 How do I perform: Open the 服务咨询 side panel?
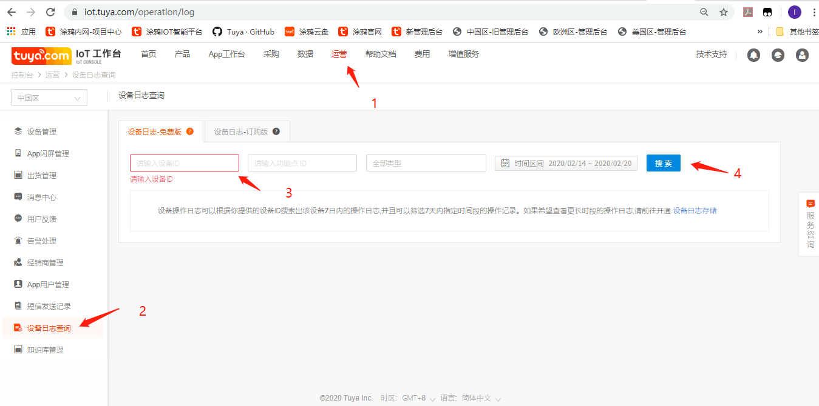tap(810, 224)
